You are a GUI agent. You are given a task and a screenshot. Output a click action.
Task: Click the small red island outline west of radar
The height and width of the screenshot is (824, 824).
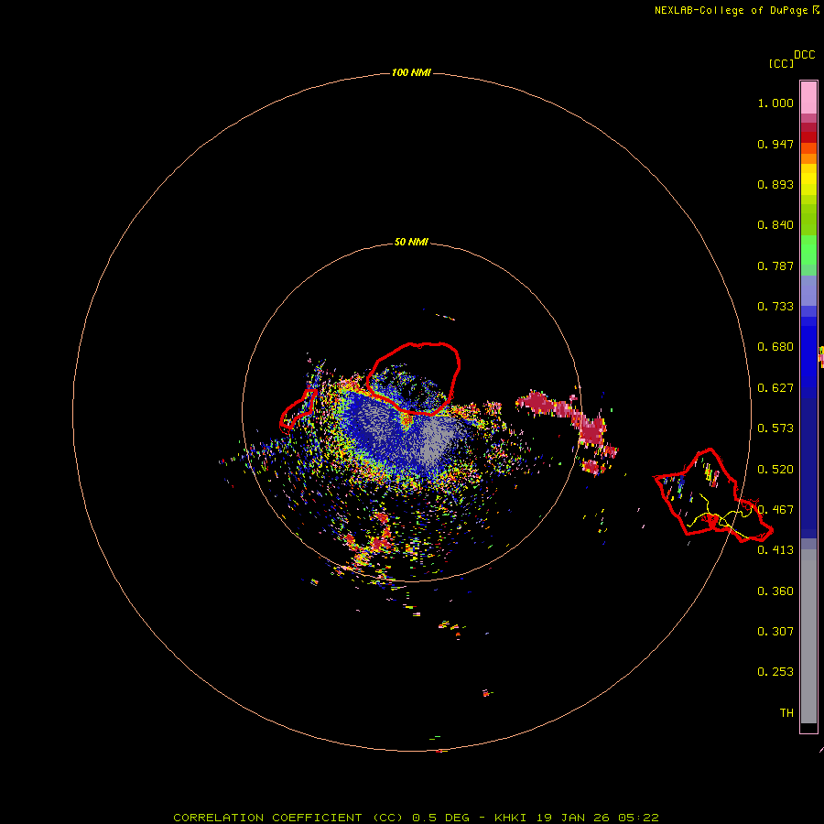(x=298, y=409)
